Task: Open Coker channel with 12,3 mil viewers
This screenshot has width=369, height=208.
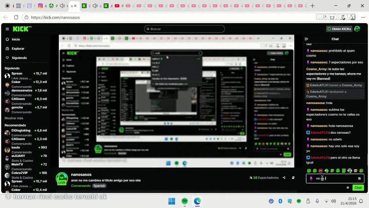Action: pyautogui.click(x=26, y=84)
